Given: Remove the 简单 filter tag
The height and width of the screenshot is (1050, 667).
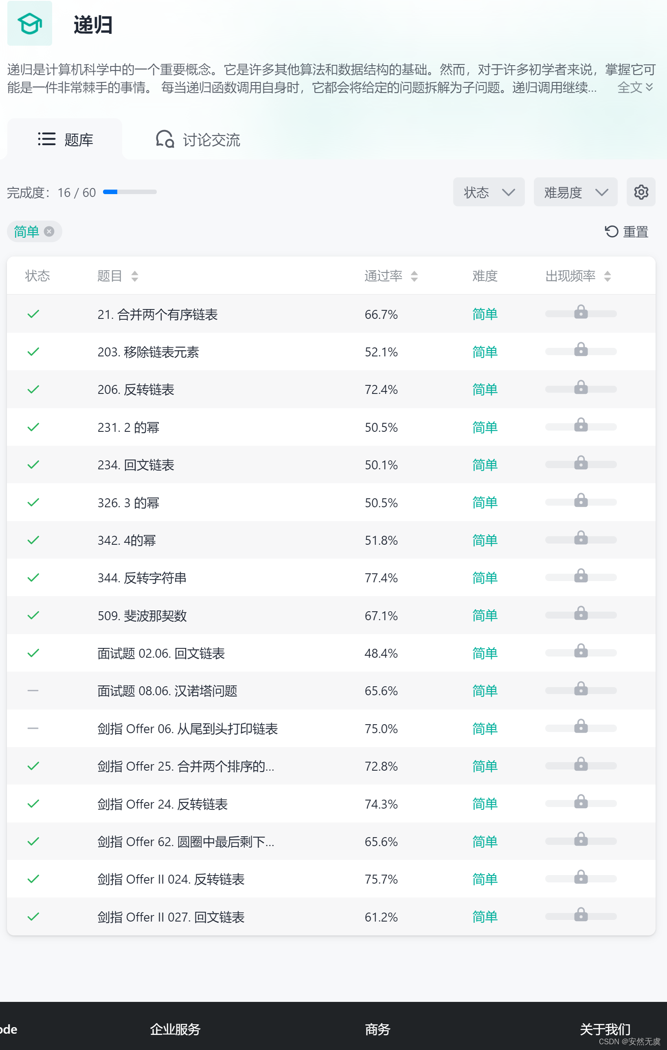Looking at the screenshot, I should (x=49, y=231).
